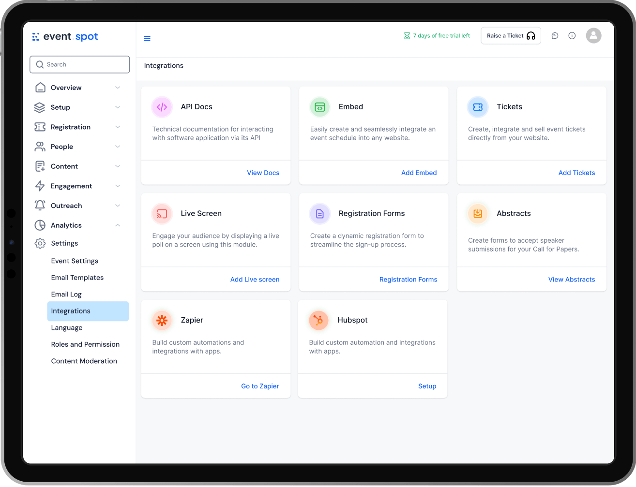Click the Embed card icon
The image size is (636, 487).
[x=320, y=107]
